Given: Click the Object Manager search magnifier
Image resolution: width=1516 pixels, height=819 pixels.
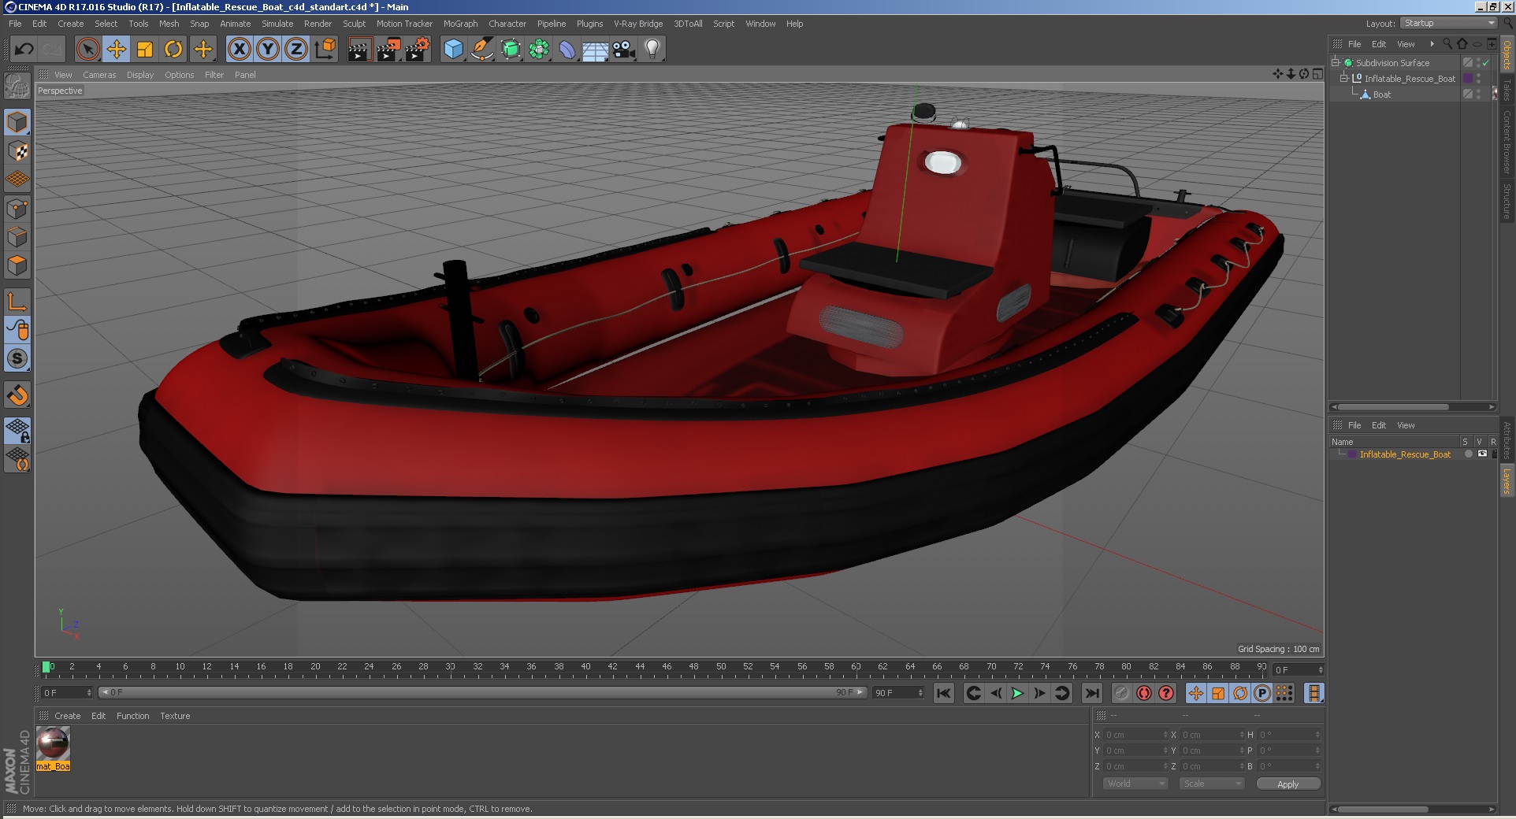Looking at the screenshot, I should pos(1447,44).
